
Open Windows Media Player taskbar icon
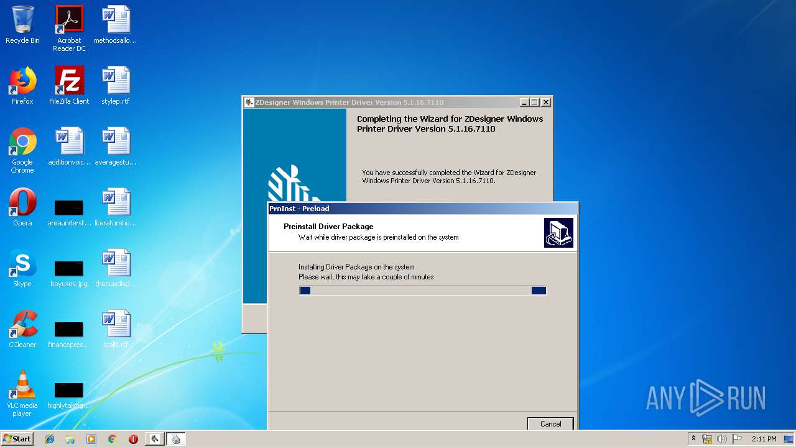[x=91, y=439]
